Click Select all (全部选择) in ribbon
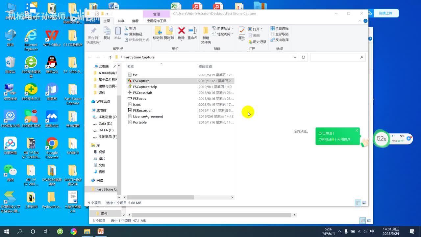 (x=280, y=29)
